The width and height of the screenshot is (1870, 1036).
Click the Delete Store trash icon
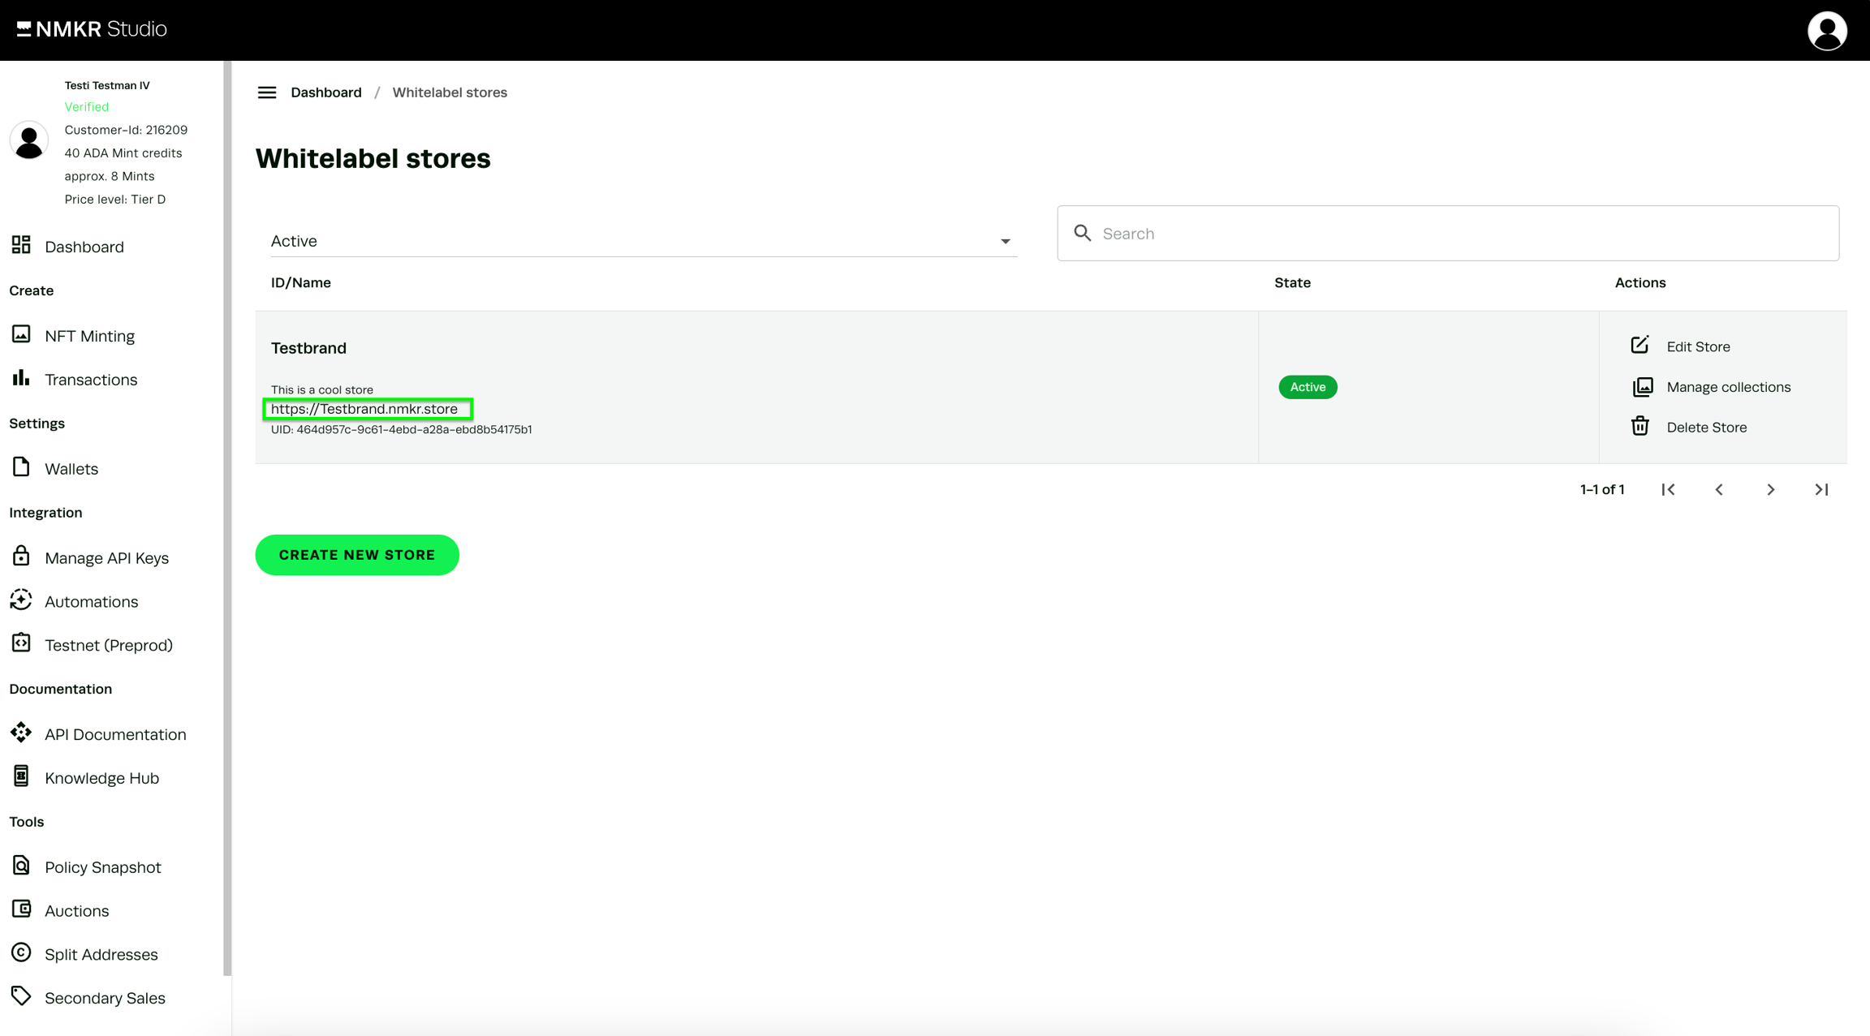tap(1639, 427)
